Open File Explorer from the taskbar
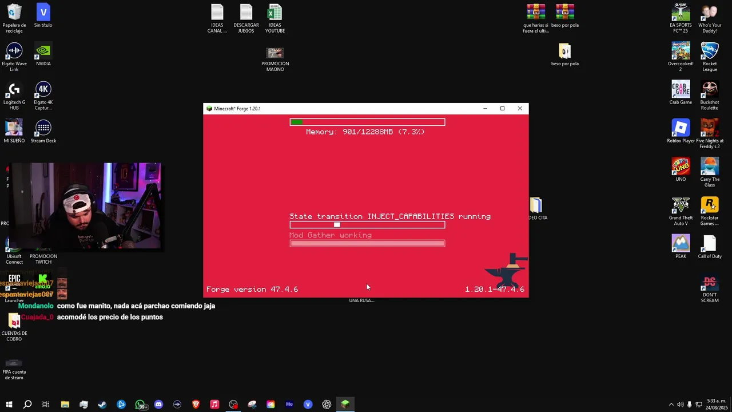 pos(65,405)
